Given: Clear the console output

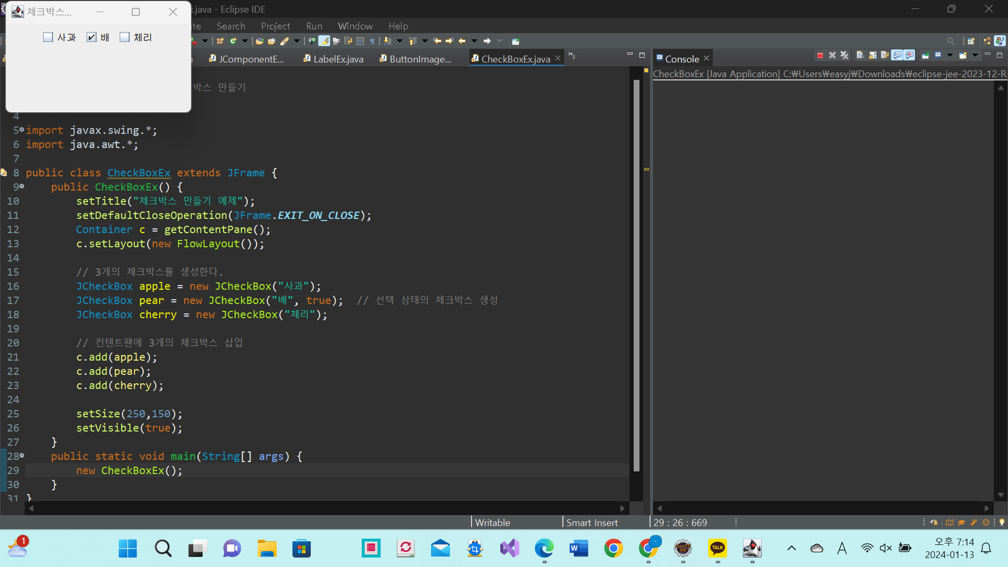Looking at the screenshot, I should (x=860, y=55).
